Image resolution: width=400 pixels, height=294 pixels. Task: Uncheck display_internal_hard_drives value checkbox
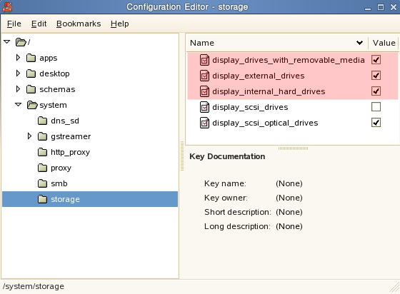pos(376,91)
